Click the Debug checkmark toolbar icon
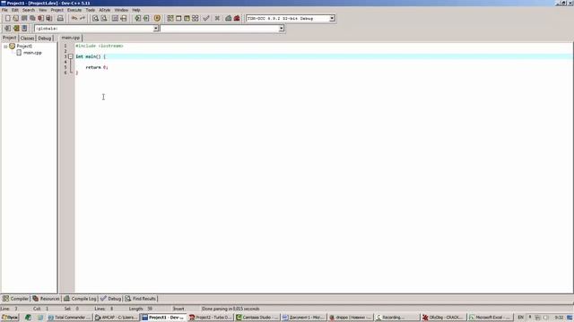The height and width of the screenshot is (322, 574). point(206,18)
